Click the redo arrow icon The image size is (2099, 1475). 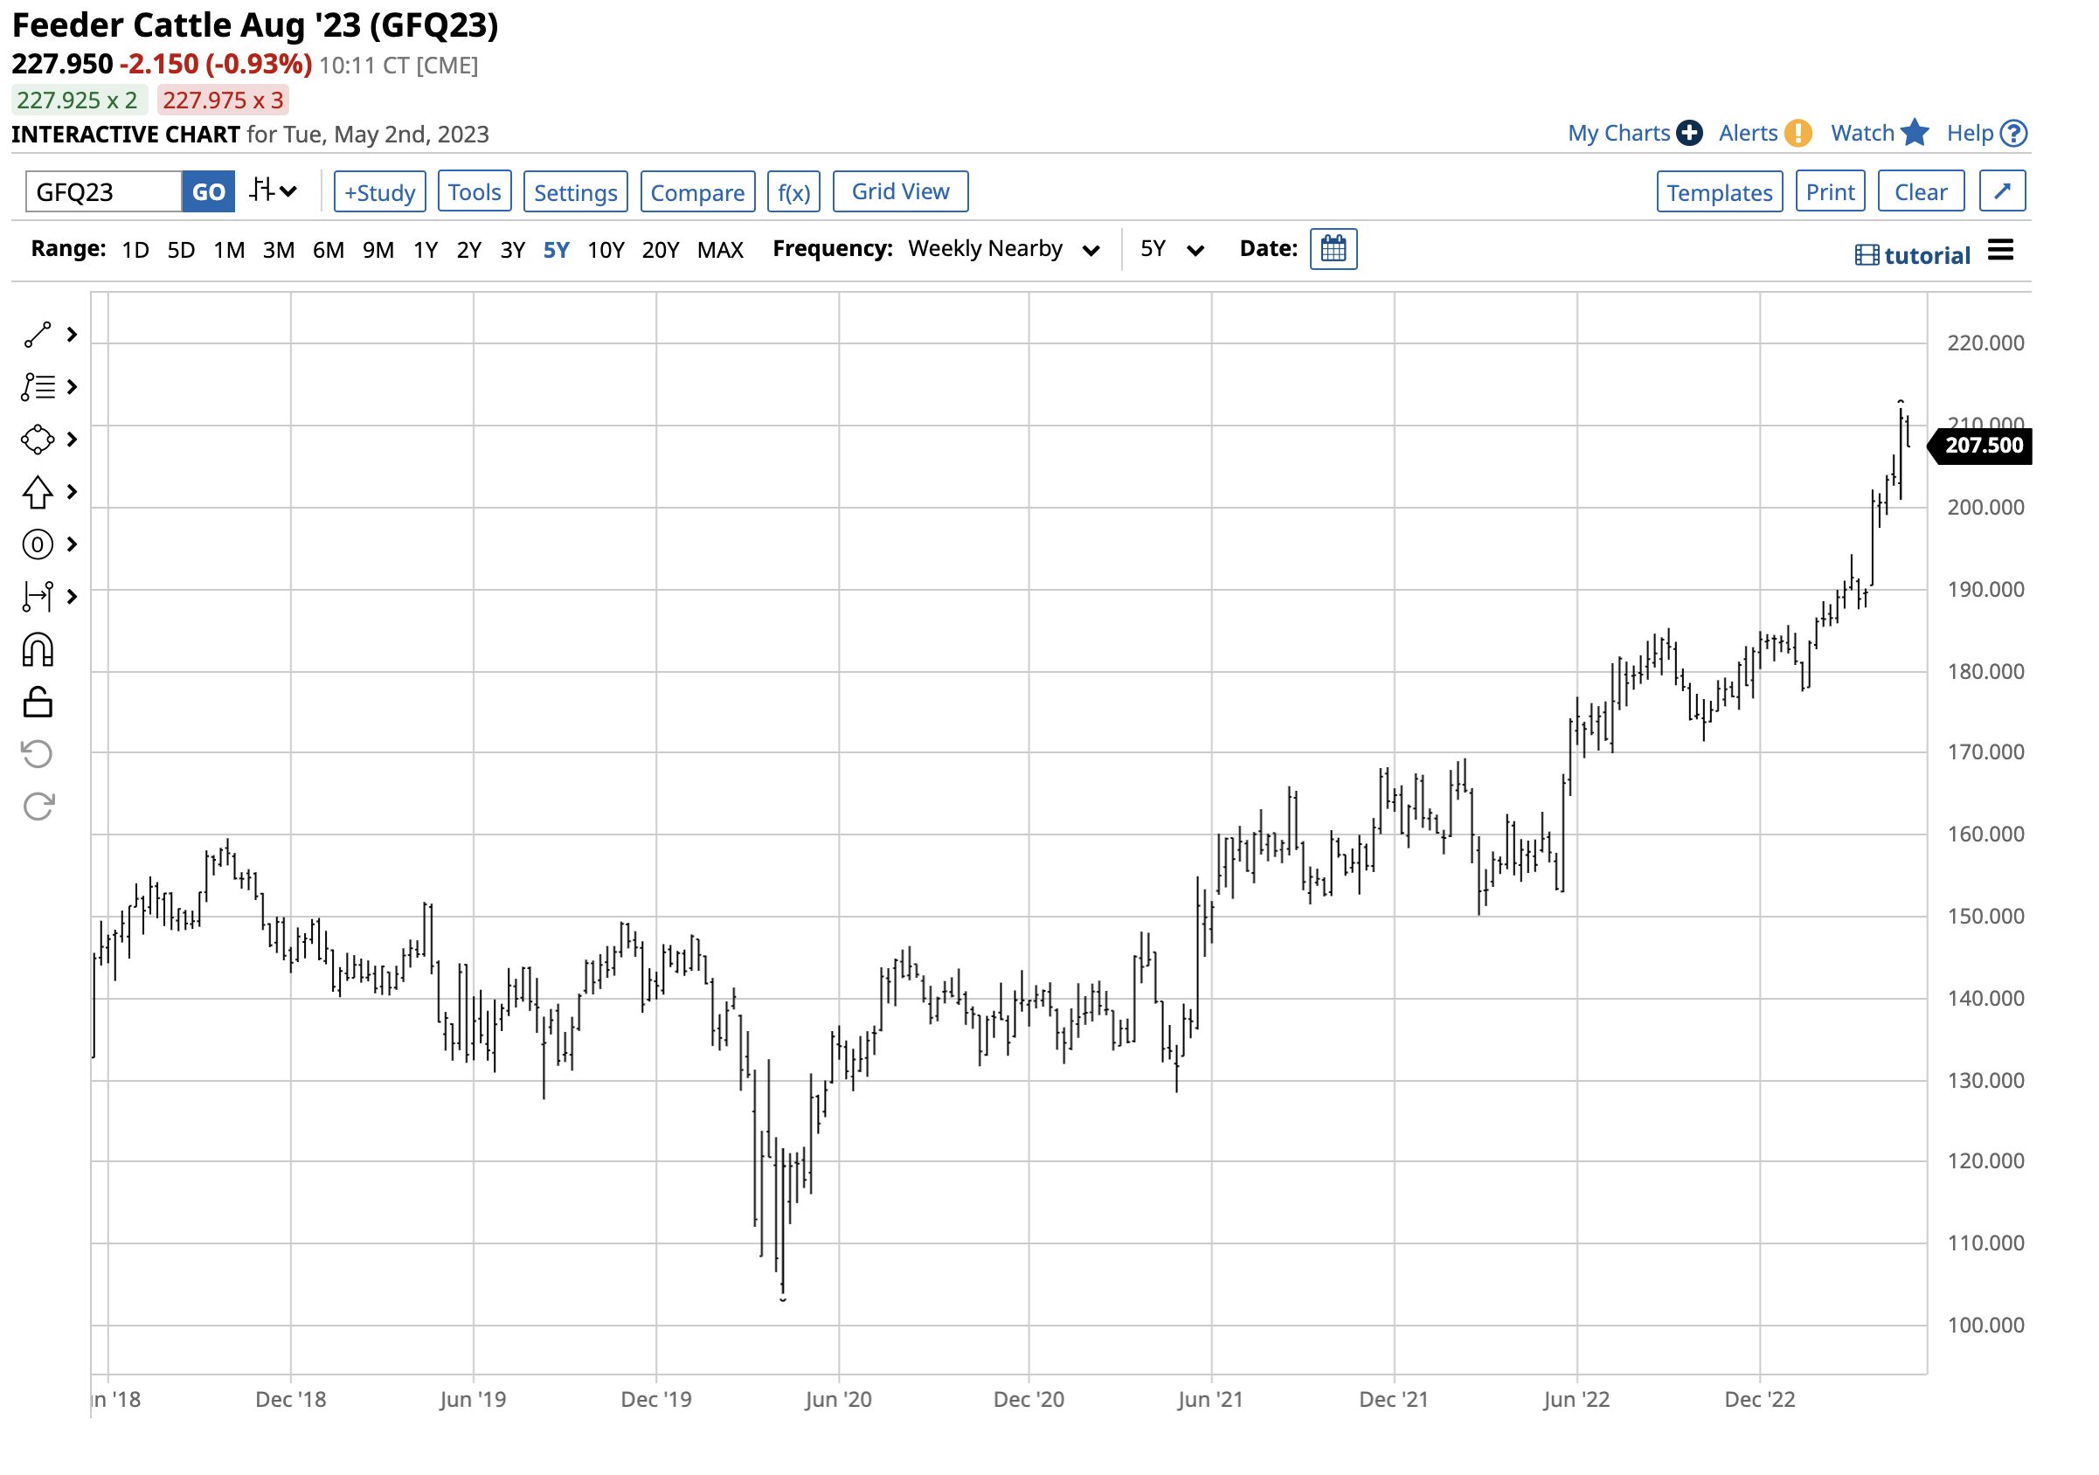point(38,807)
